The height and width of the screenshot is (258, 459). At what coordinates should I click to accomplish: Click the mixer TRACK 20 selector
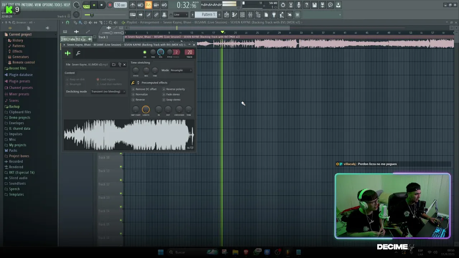[x=190, y=52]
